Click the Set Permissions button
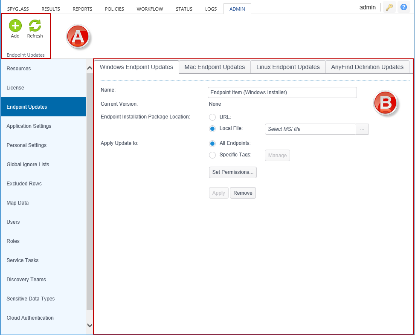415x335 pixels. (x=233, y=172)
